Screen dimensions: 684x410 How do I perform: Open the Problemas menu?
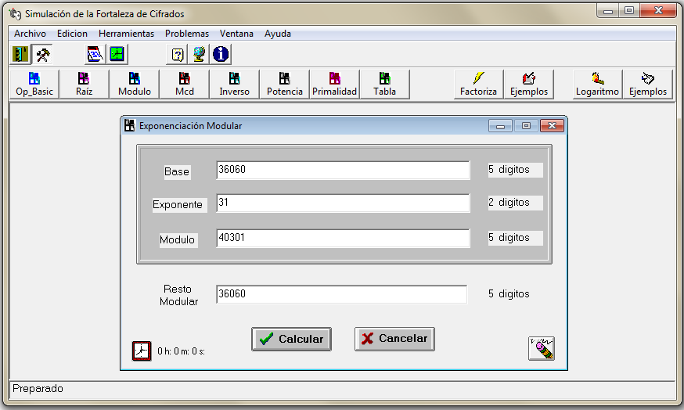tap(187, 34)
